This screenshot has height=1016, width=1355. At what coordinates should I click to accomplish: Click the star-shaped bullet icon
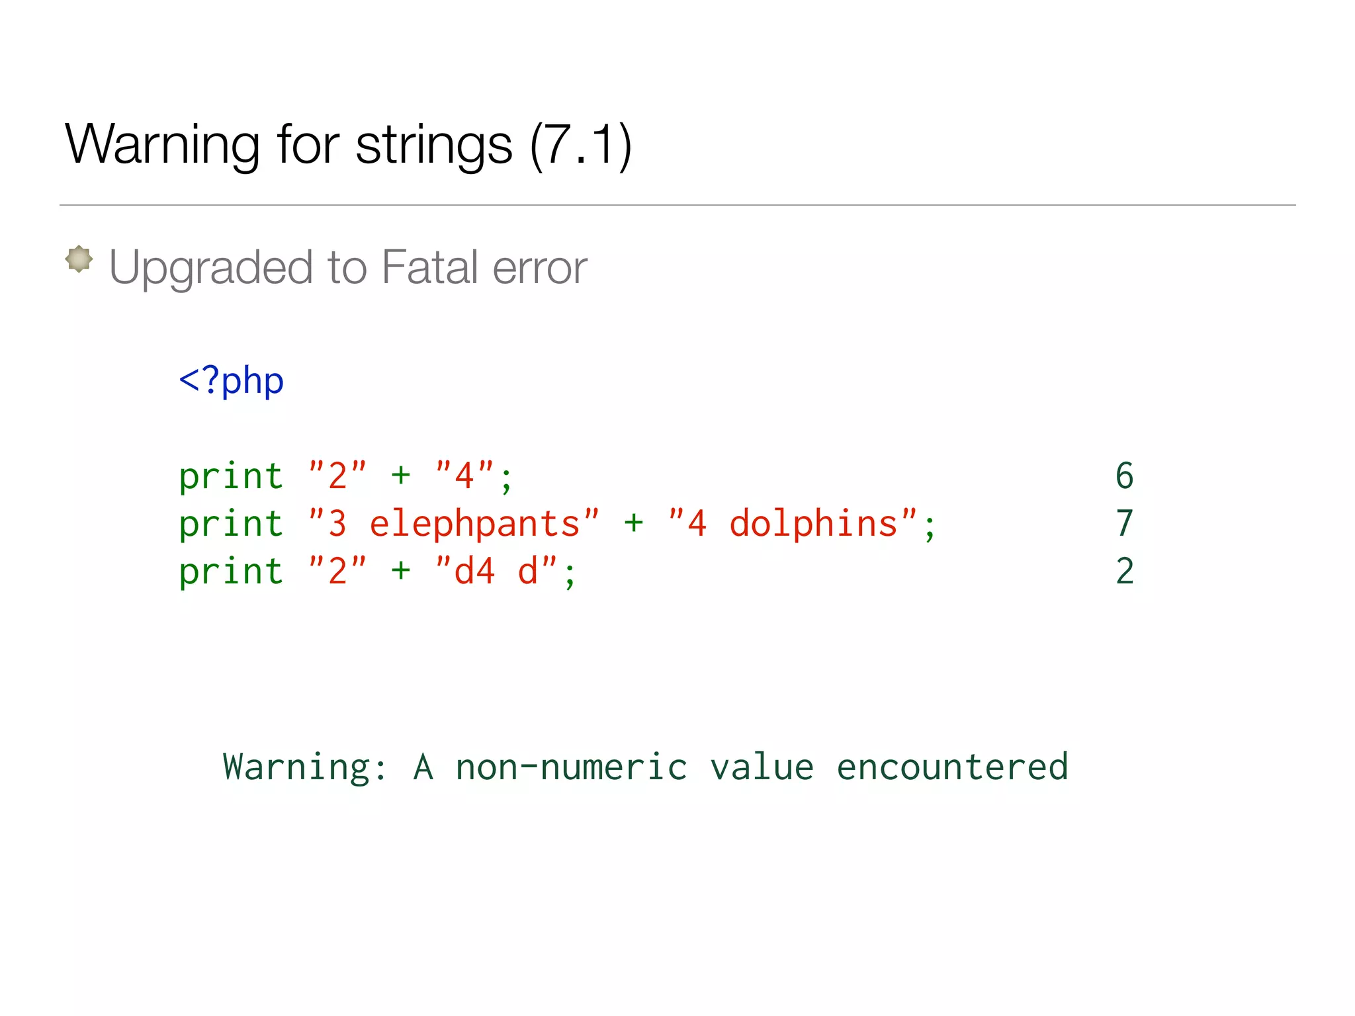(x=79, y=259)
